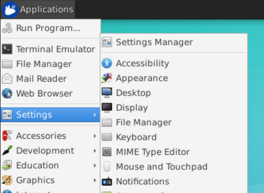Expand the Graphics submenu arrow

pyautogui.click(x=94, y=180)
